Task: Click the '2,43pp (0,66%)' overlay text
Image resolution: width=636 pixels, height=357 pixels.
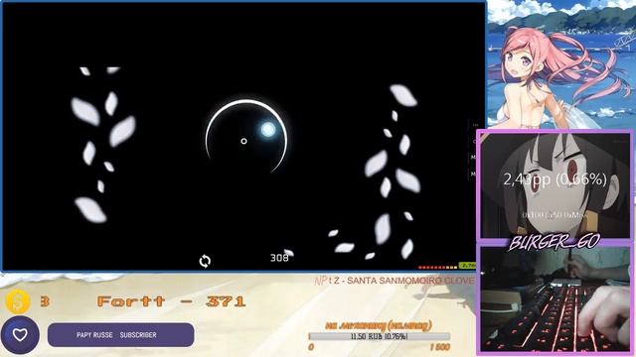Action: tap(555, 178)
